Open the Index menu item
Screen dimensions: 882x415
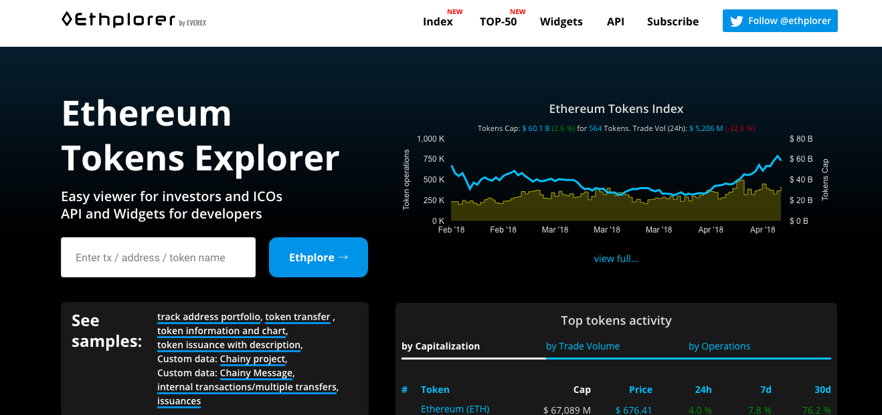coord(438,21)
